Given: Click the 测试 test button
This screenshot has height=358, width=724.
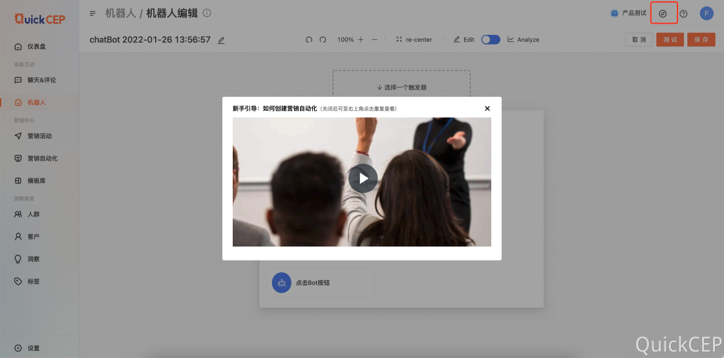Looking at the screenshot, I should (670, 39).
